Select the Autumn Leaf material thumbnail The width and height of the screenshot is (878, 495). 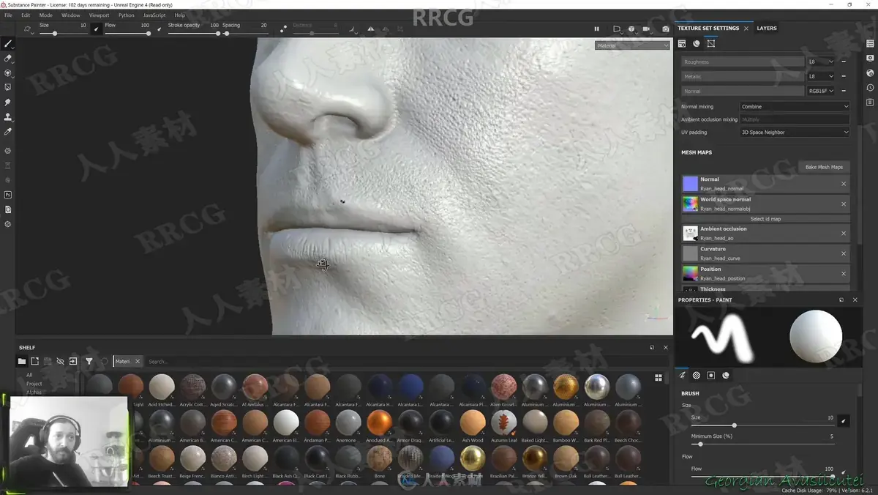tap(503, 423)
